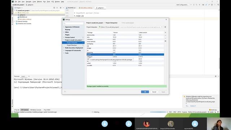Select the packaging package row
Screen dimensions: 231x130
125,44
